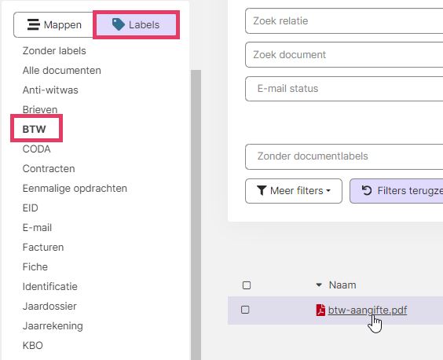Open the E-mail status dropdown
This screenshot has width=443, height=360.
click(344, 89)
